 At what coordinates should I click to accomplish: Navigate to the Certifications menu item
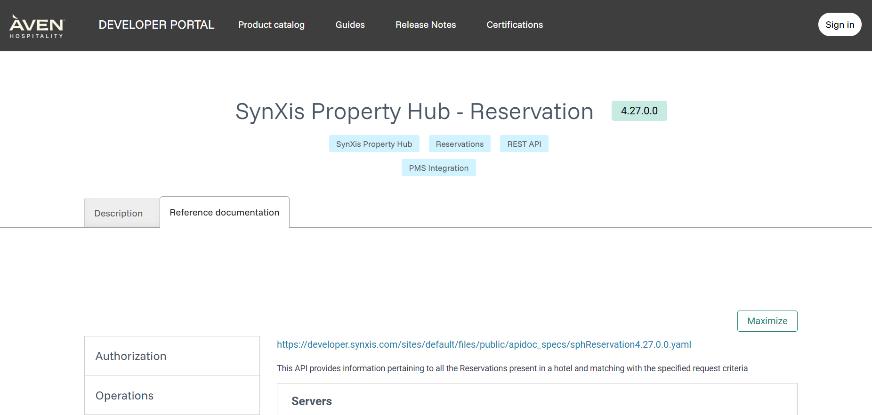coord(515,25)
